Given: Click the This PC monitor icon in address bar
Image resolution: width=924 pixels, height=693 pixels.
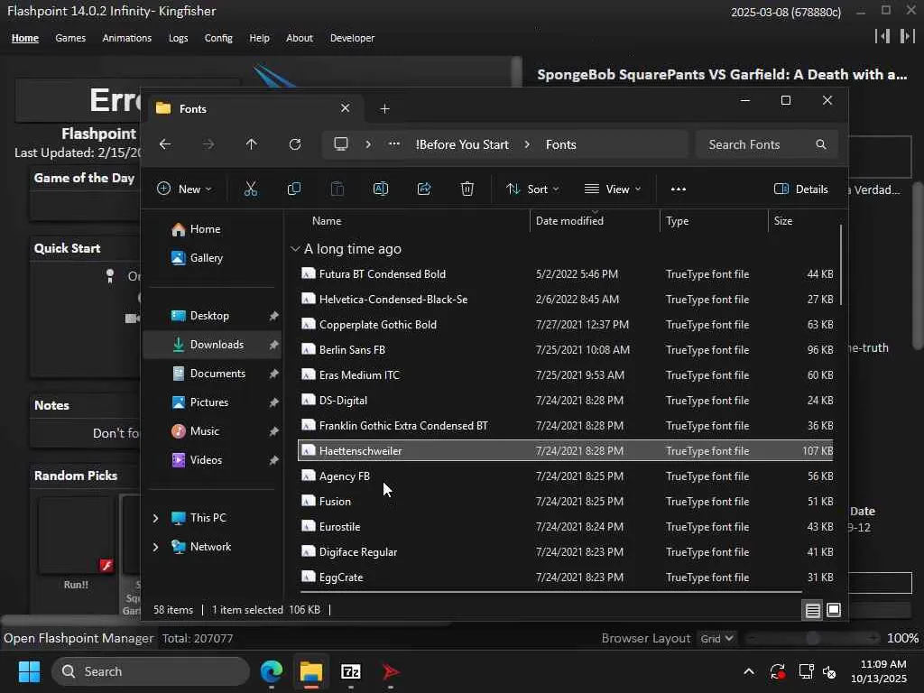Looking at the screenshot, I should (x=341, y=144).
